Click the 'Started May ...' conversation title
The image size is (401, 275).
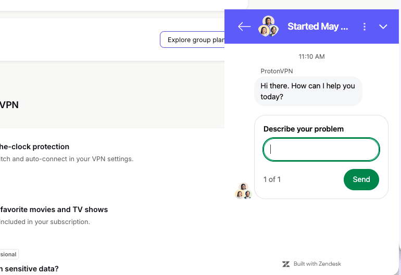pos(318,27)
